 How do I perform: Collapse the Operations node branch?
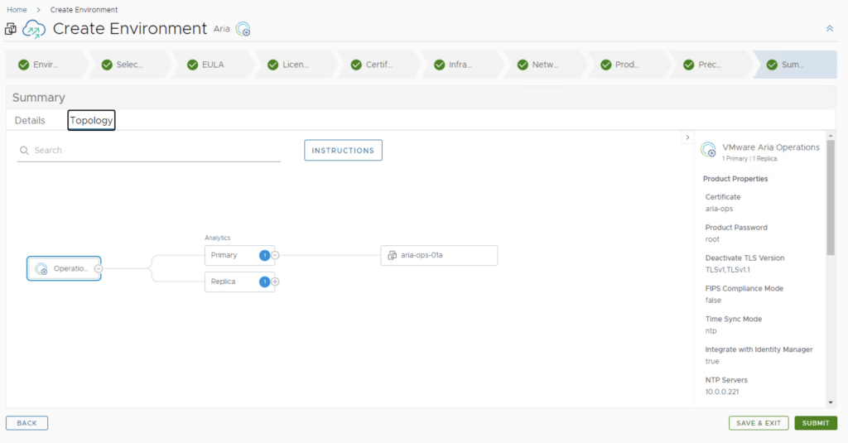coord(99,268)
